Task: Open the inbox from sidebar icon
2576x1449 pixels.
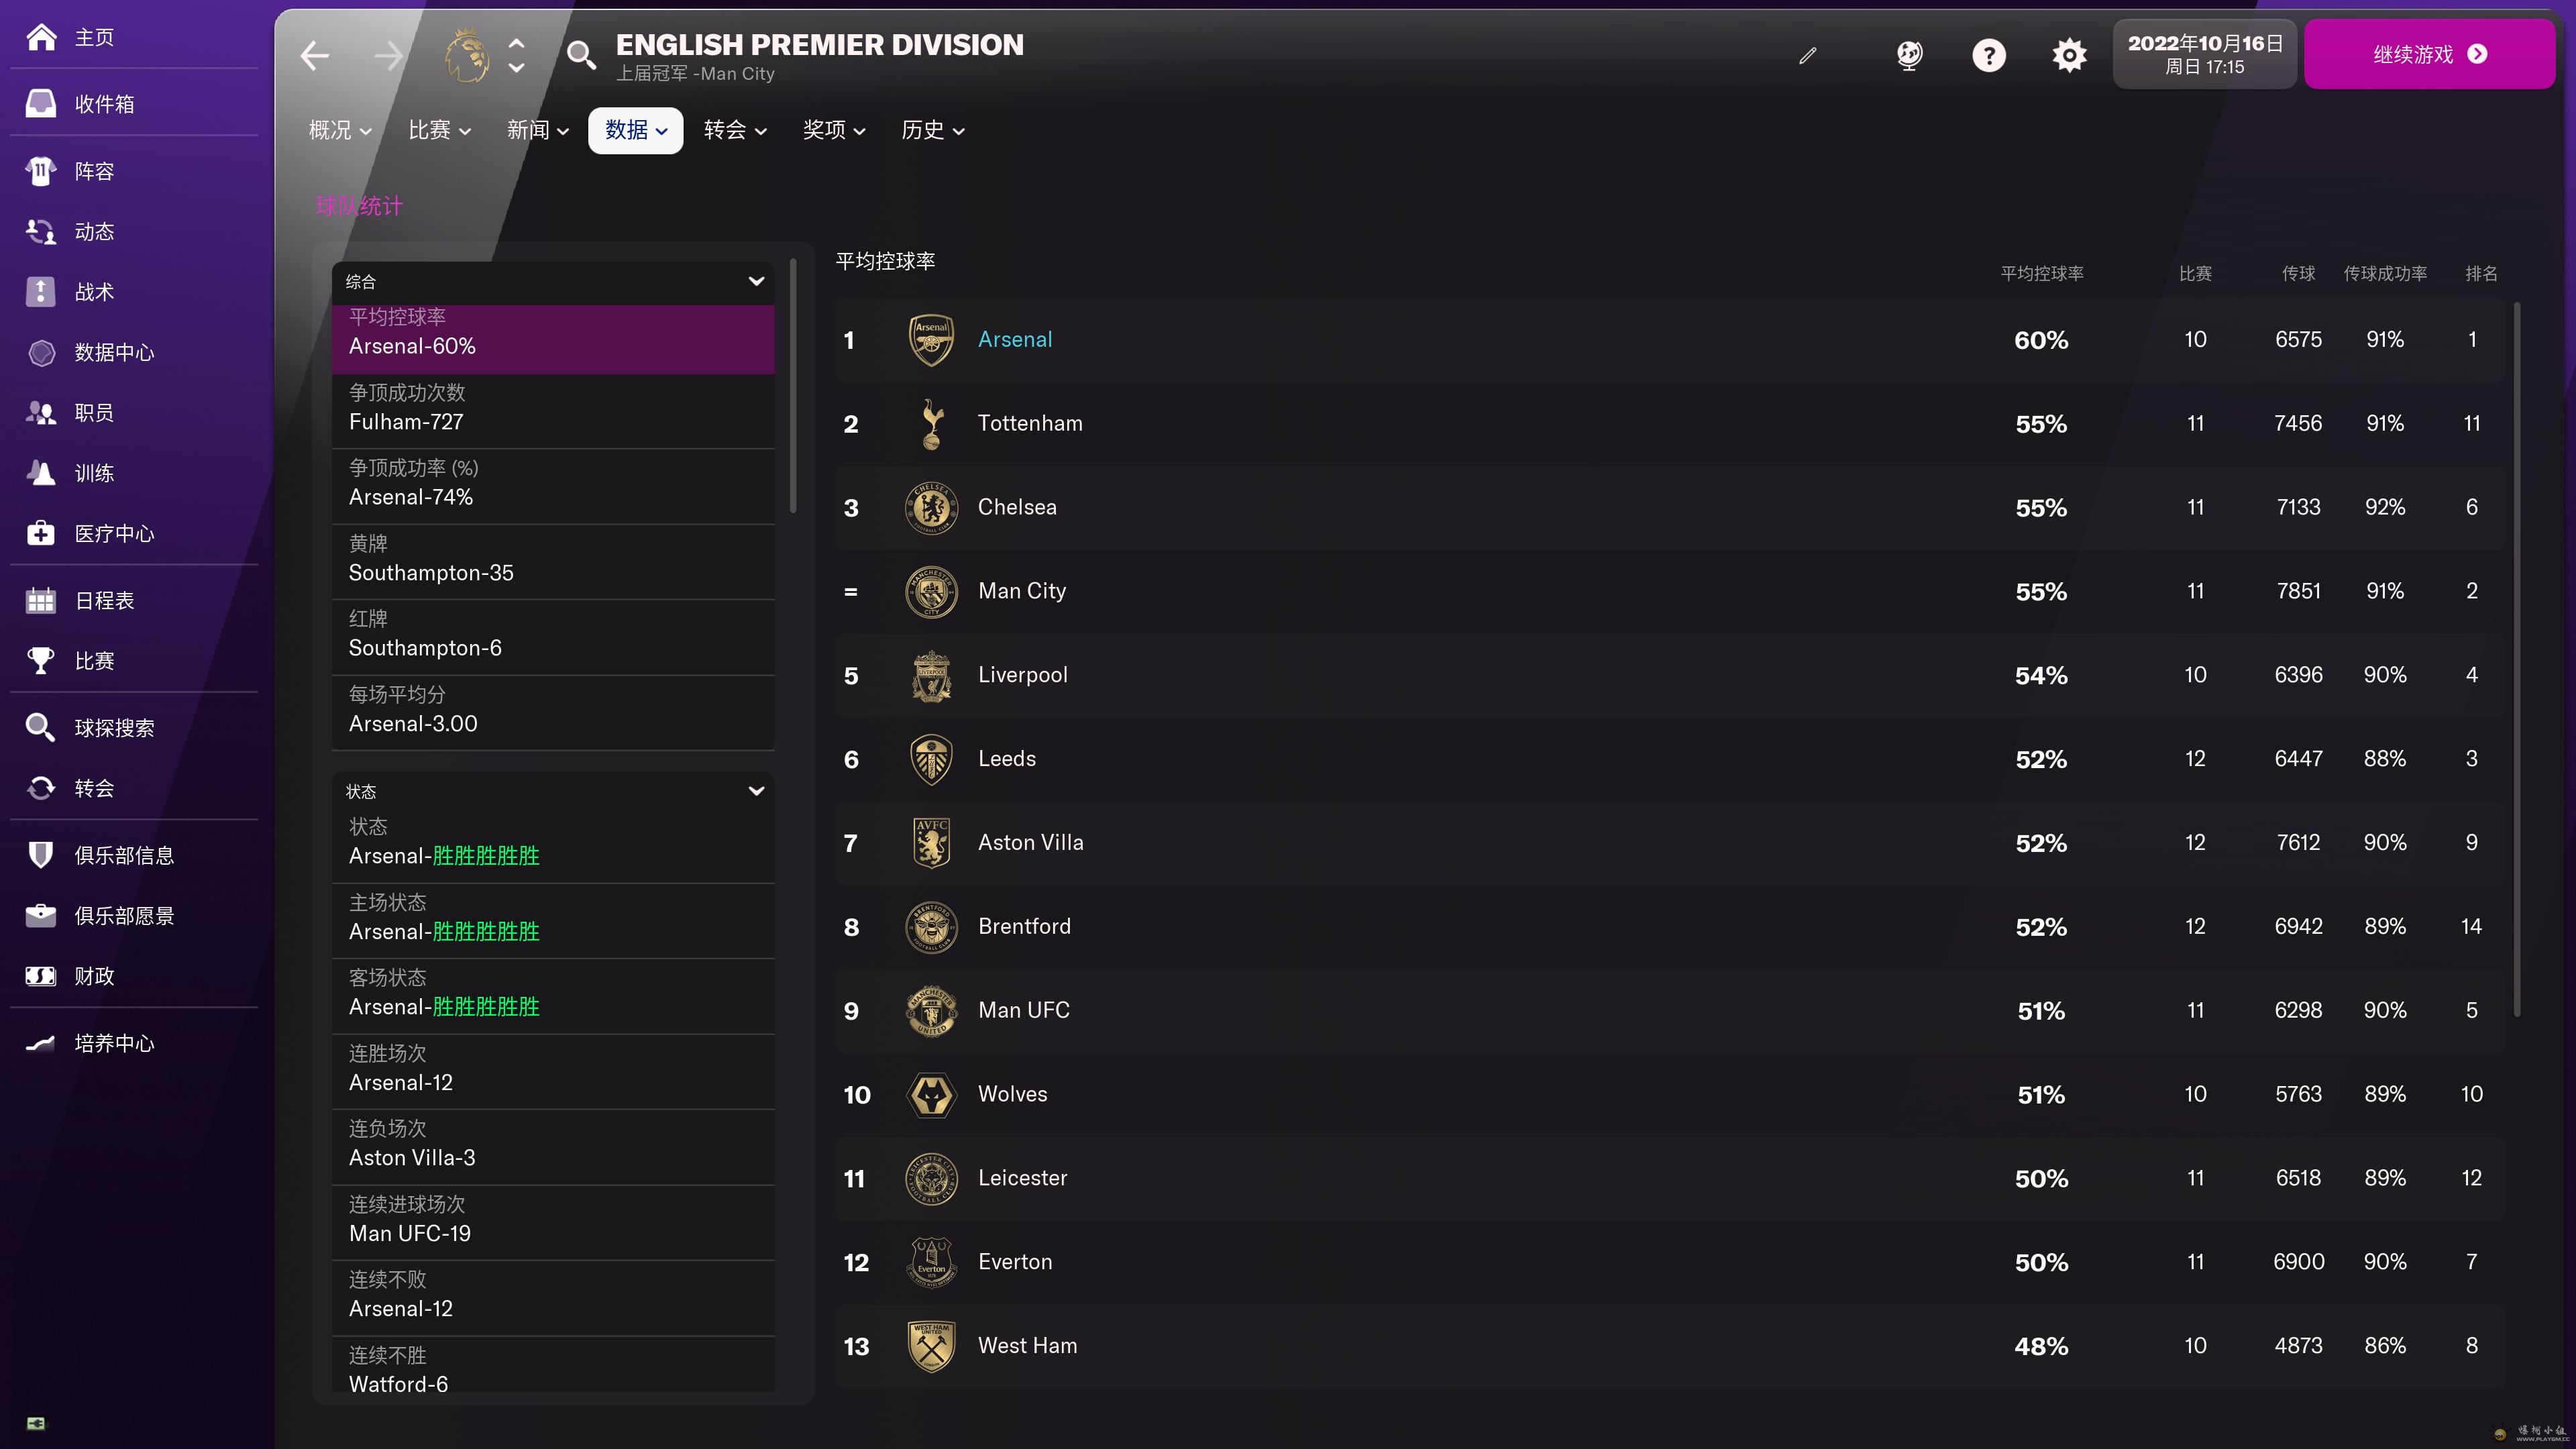Action: tap(41, 103)
